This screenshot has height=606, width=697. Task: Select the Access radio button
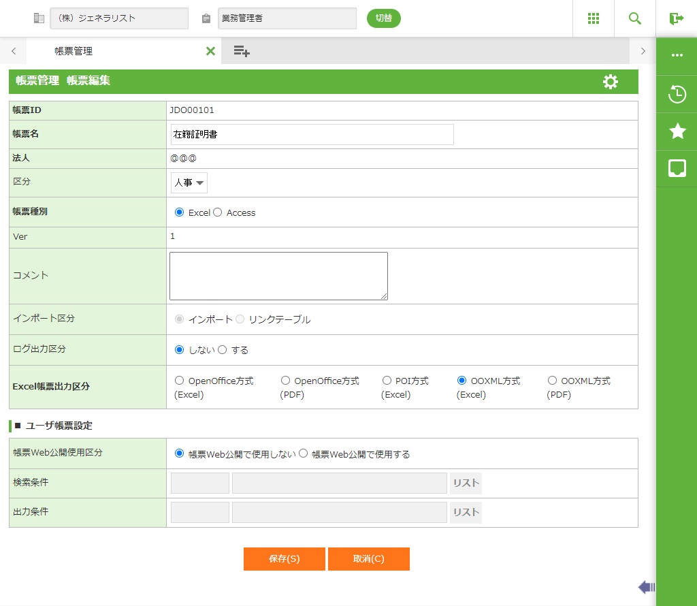218,212
